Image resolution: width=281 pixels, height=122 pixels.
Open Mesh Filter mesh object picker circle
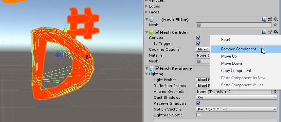(x=275, y=25)
